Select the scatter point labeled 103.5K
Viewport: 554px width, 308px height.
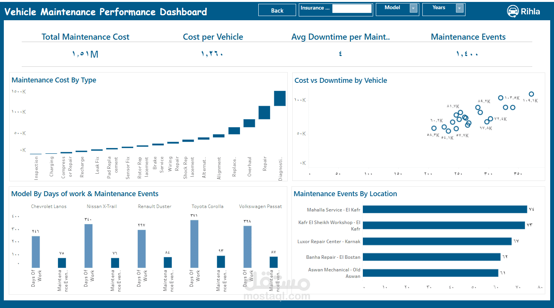pyautogui.click(x=501, y=98)
